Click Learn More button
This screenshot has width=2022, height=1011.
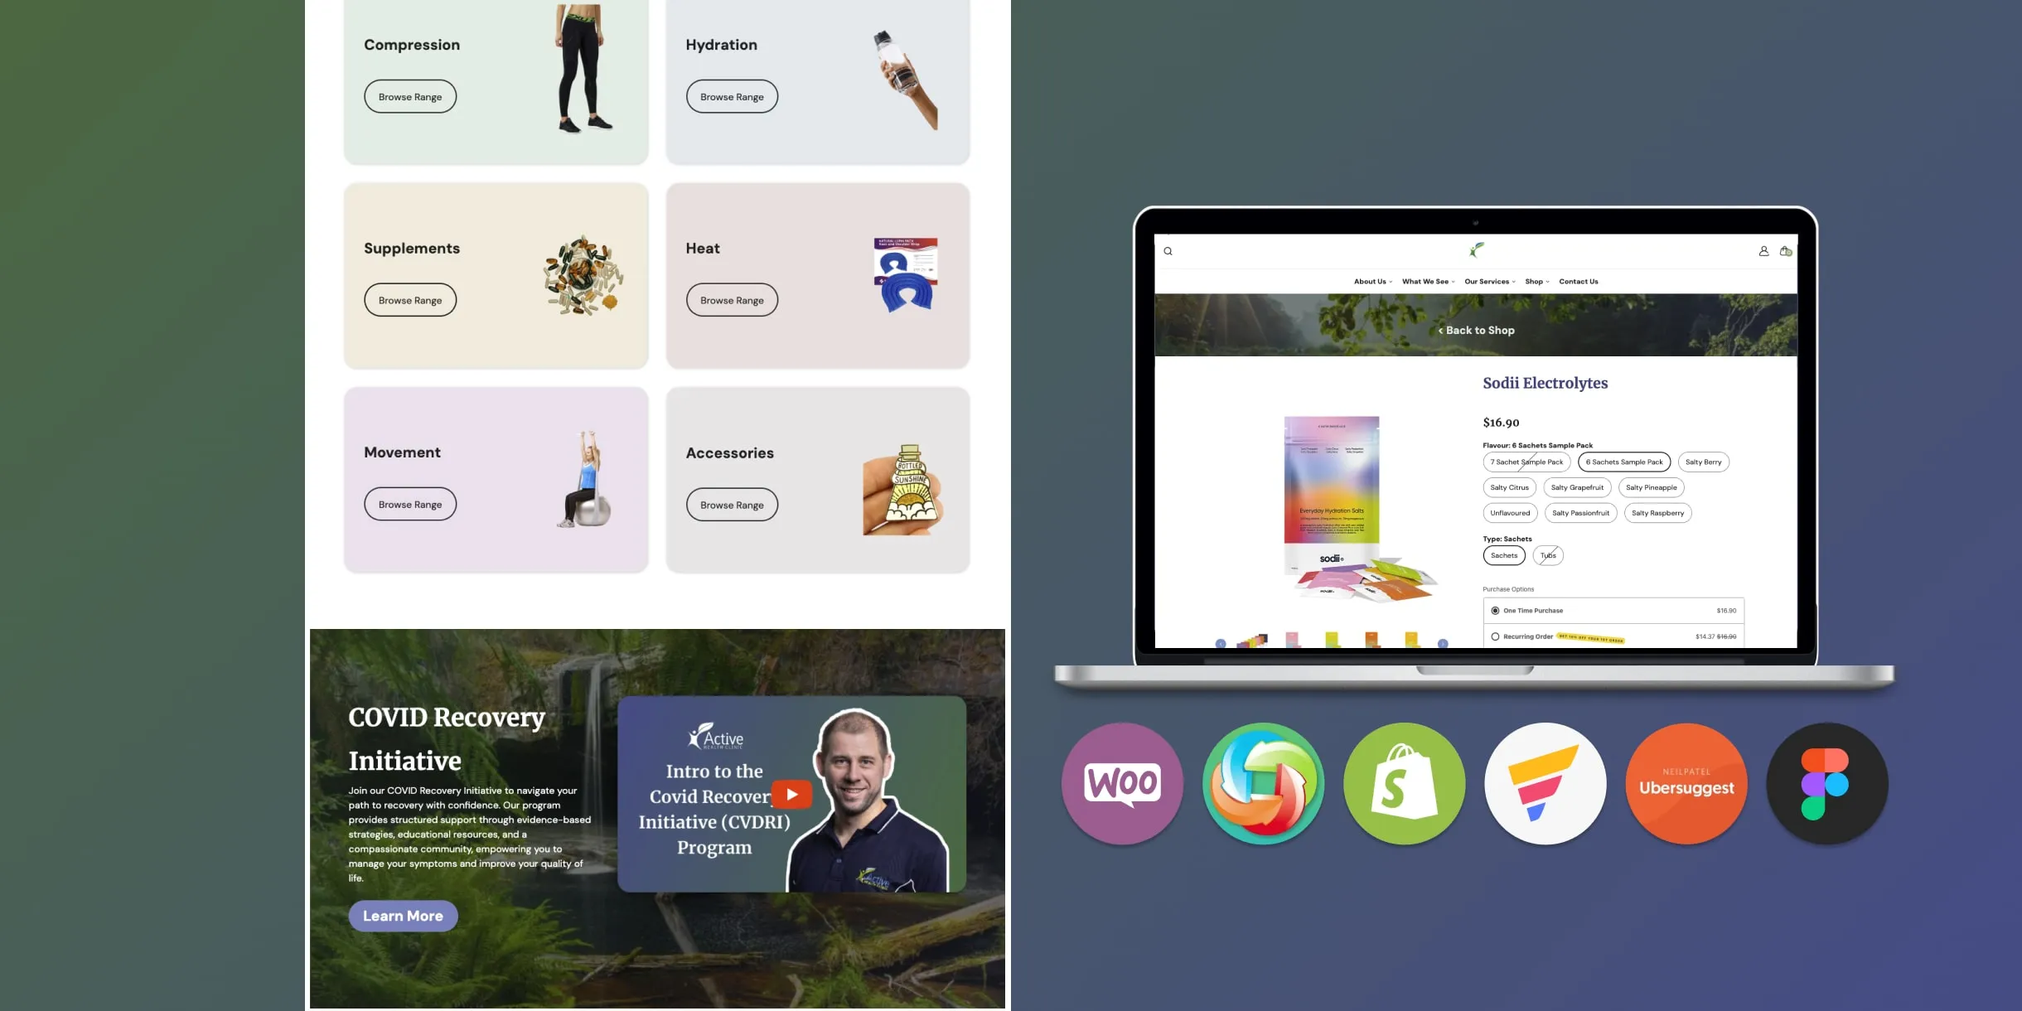(403, 917)
